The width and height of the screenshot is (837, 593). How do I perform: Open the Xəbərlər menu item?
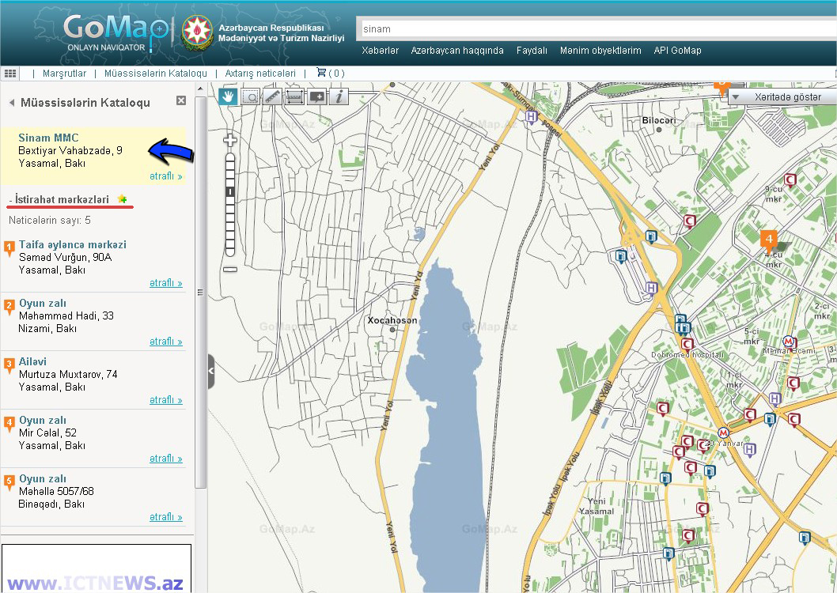[x=380, y=51]
